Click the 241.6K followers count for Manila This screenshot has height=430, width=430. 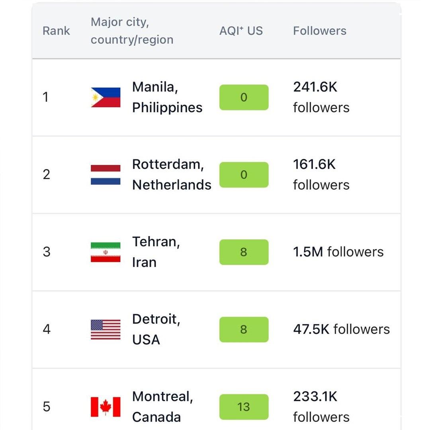321,97
